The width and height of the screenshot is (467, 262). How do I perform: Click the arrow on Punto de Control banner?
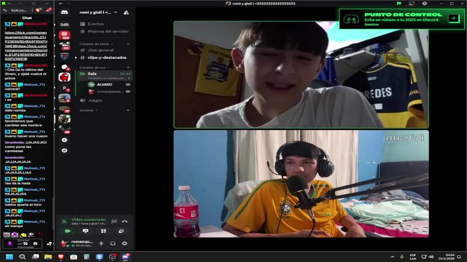[454, 18]
